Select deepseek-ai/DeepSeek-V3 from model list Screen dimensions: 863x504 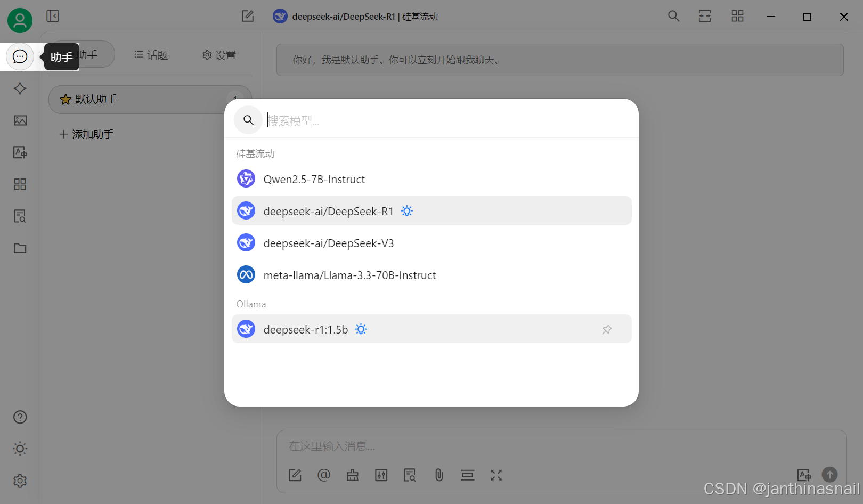(329, 243)
